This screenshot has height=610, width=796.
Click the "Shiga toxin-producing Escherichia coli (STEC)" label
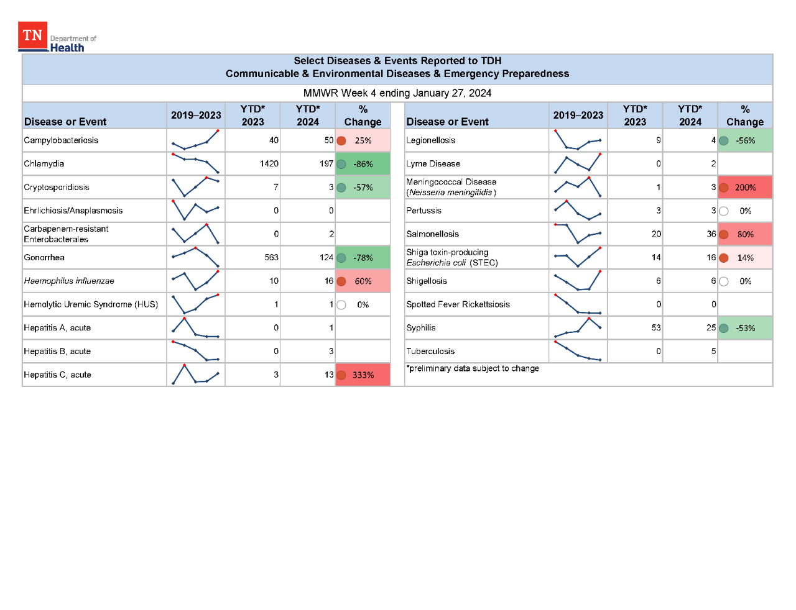452,258
